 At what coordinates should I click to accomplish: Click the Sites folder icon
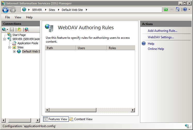coord(14,47)
